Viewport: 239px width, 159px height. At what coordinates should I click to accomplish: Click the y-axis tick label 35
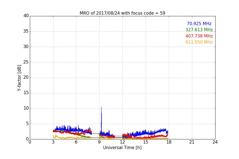(26, 31)
